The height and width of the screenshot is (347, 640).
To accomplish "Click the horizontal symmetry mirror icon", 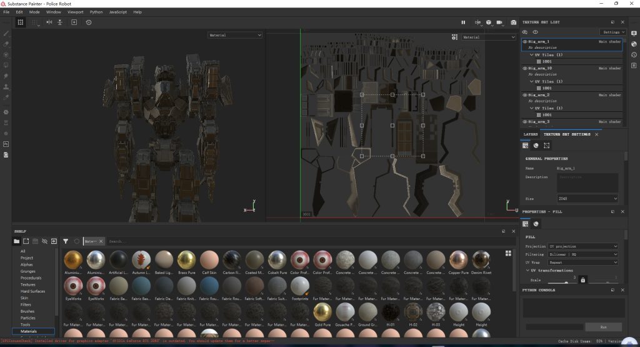I will pos(49,23).
